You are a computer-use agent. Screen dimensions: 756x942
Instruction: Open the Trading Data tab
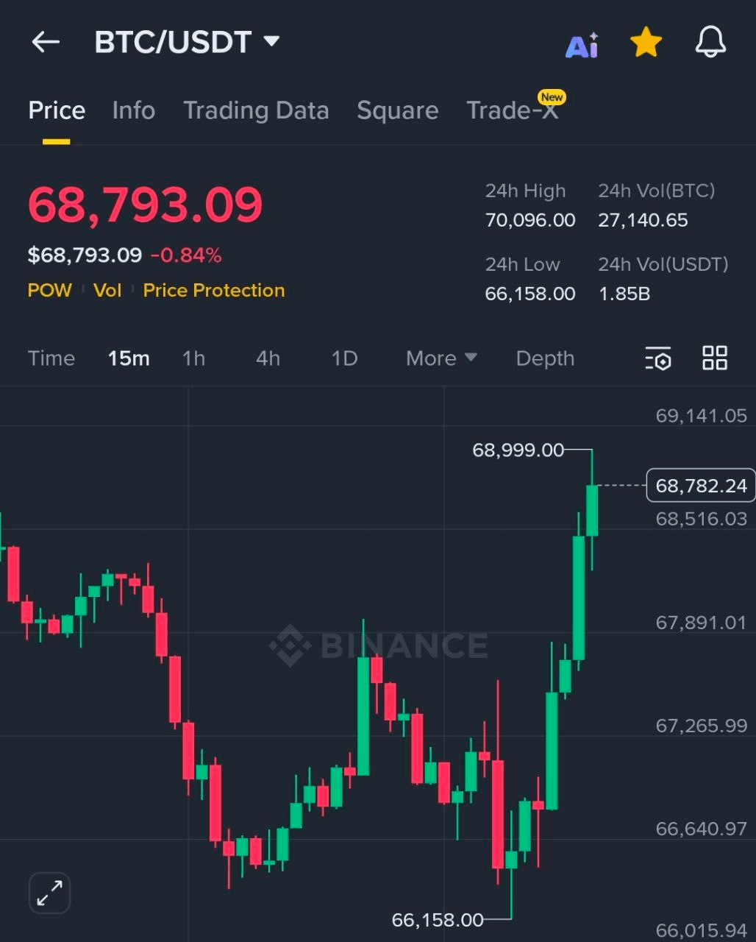[256, 110]
